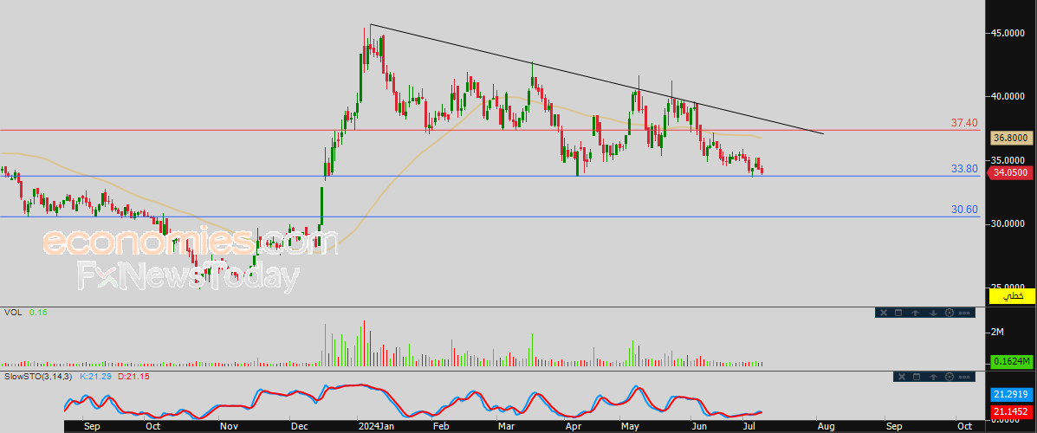Click the 40.0000 price axis label
The image size is (1037, 433).
1008,96
